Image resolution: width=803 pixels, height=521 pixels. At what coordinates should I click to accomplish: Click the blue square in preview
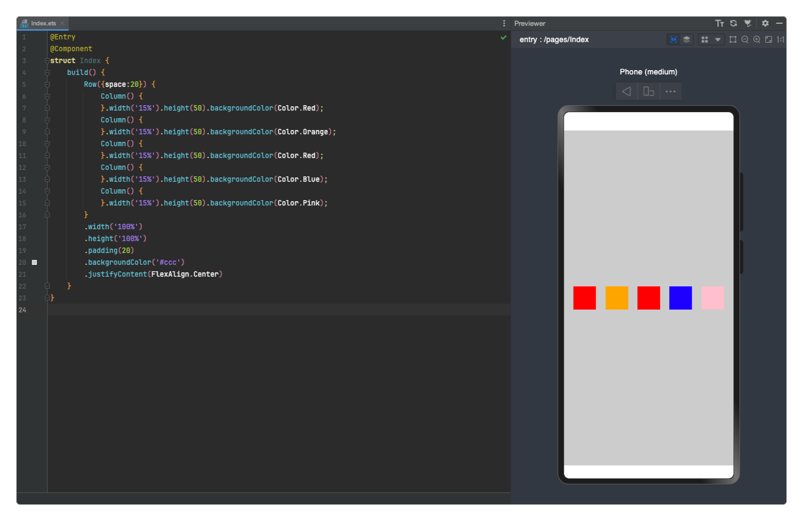click(680, 298)
